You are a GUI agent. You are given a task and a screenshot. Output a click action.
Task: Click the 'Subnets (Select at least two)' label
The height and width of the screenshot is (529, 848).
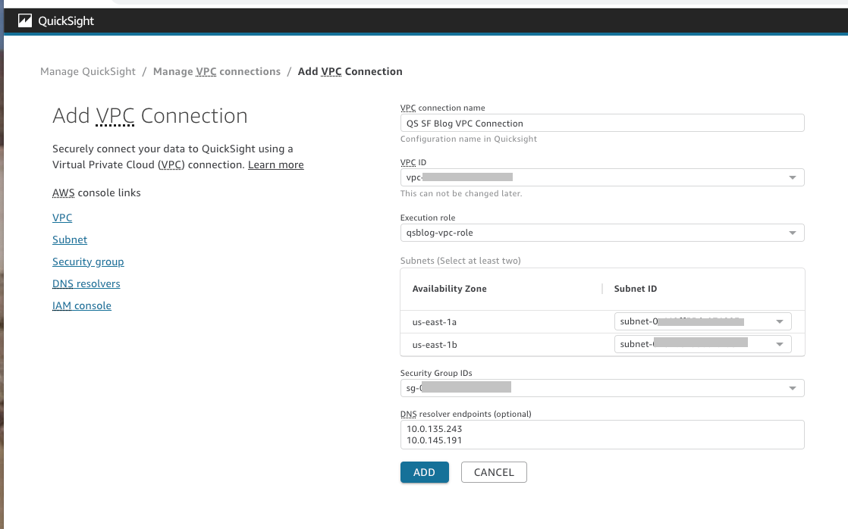[x=460, y=261]
